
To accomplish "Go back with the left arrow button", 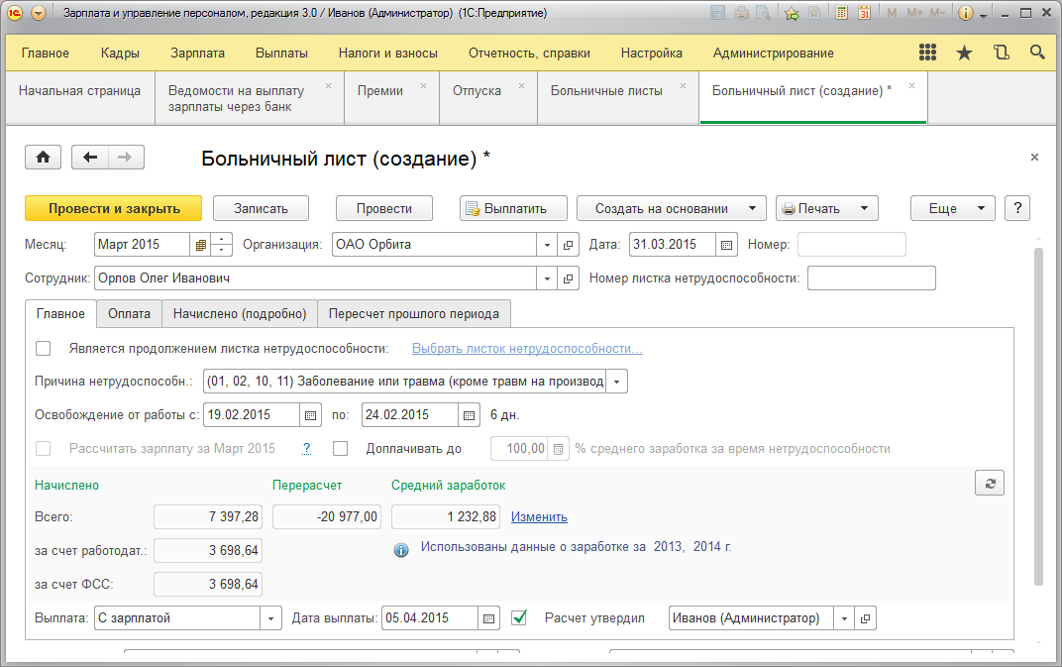I will click(x=91, y=158).
